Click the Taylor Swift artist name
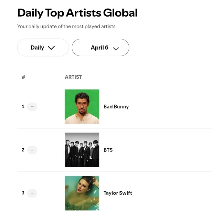 coord(118,193)
